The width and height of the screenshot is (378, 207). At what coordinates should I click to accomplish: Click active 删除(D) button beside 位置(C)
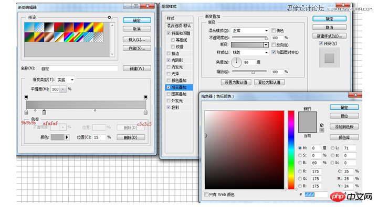point(131,137)
